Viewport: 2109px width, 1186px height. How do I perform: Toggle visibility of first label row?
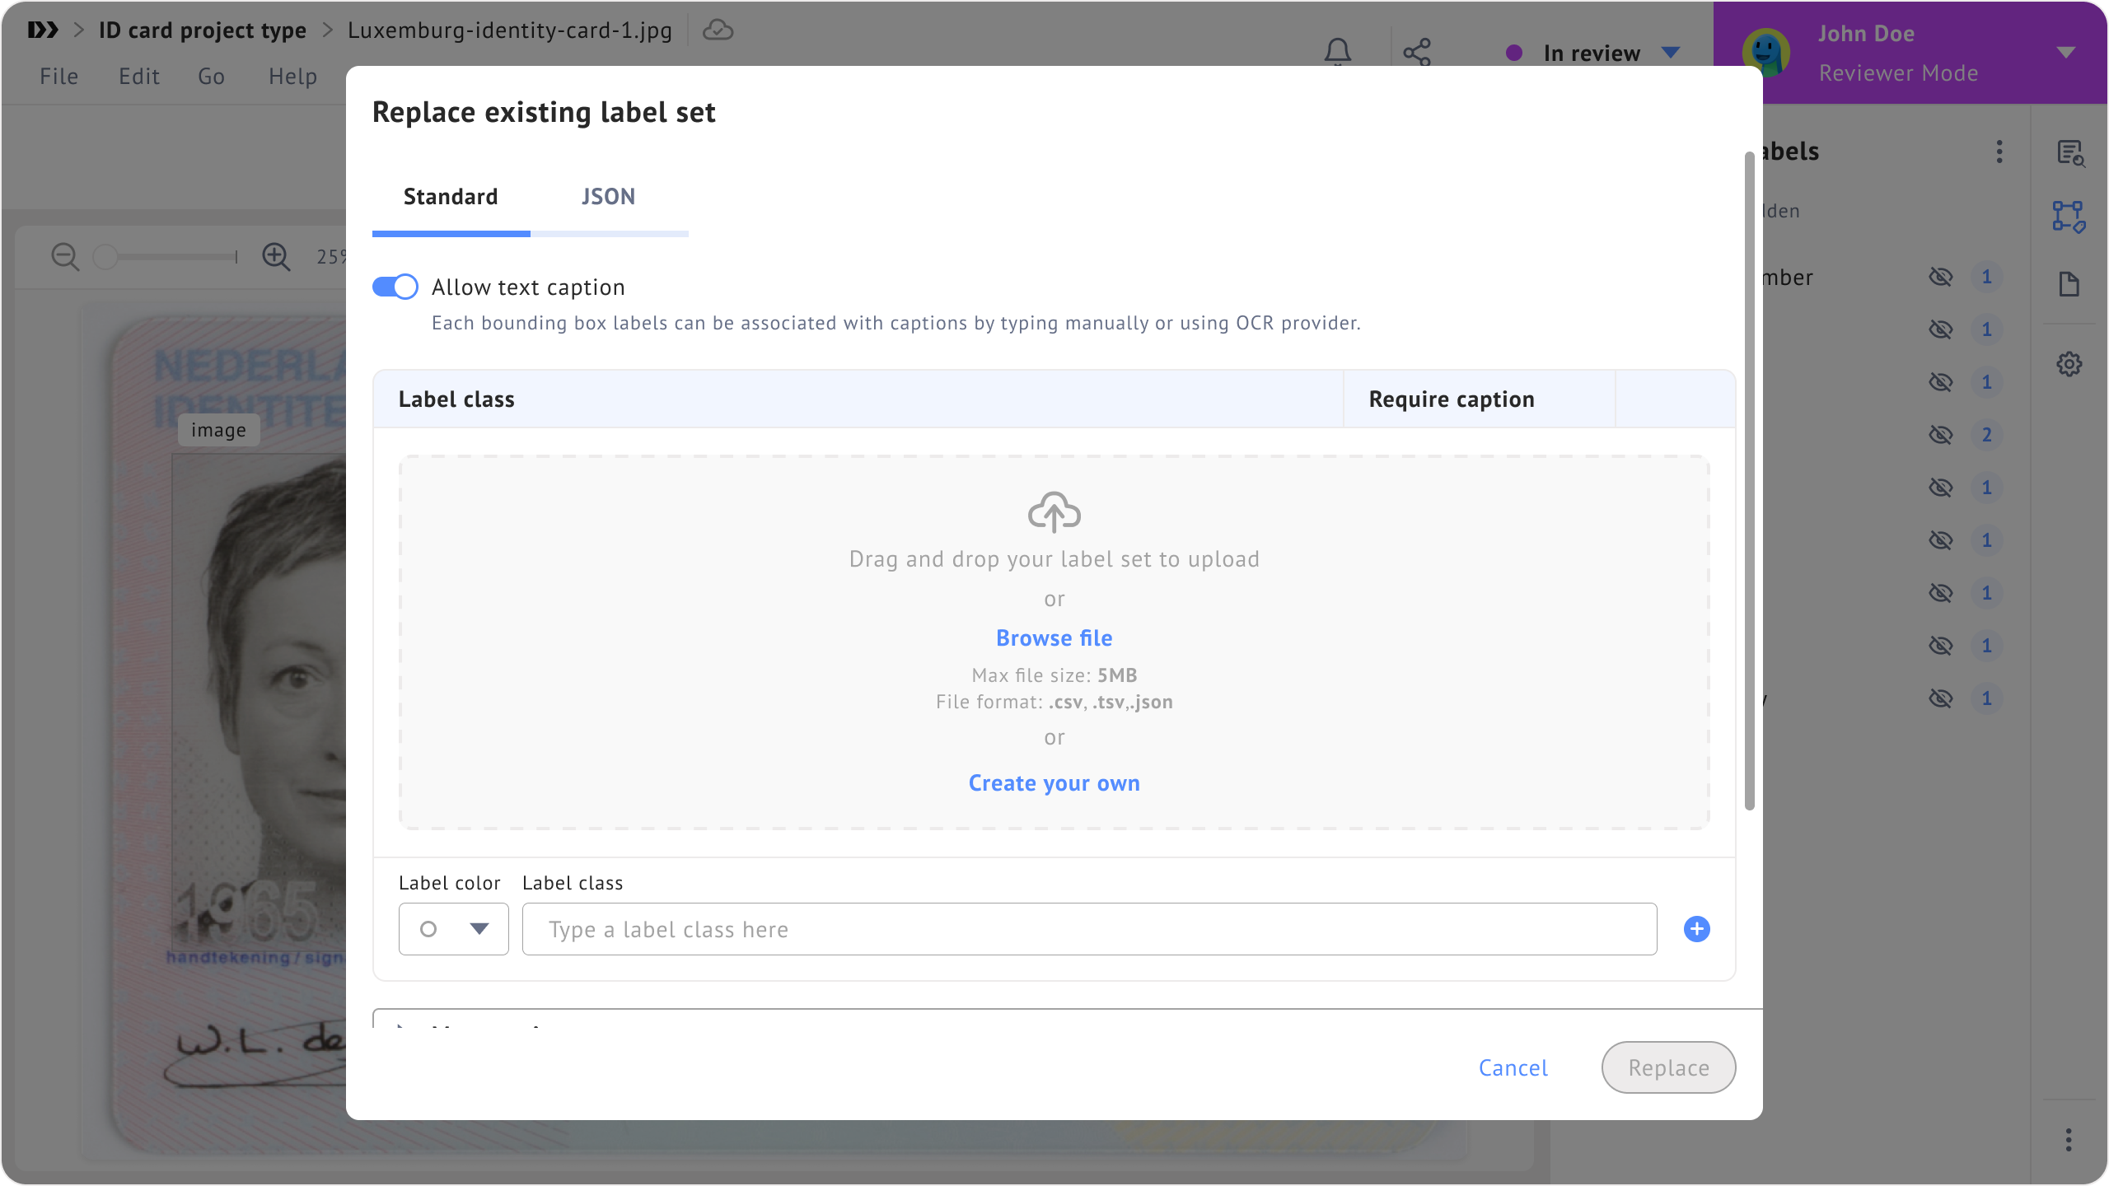coord(1941,277)
